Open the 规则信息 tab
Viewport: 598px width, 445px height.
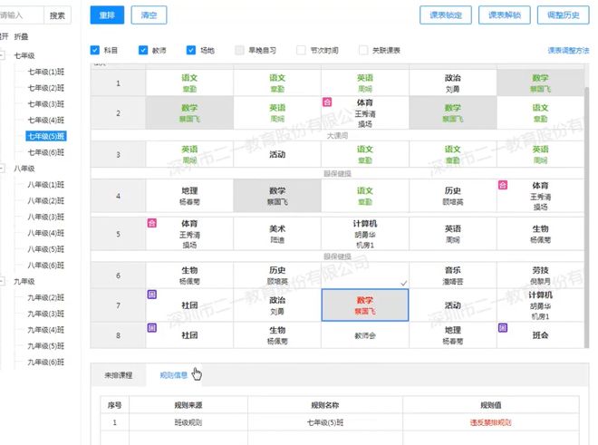click(174, 375)
